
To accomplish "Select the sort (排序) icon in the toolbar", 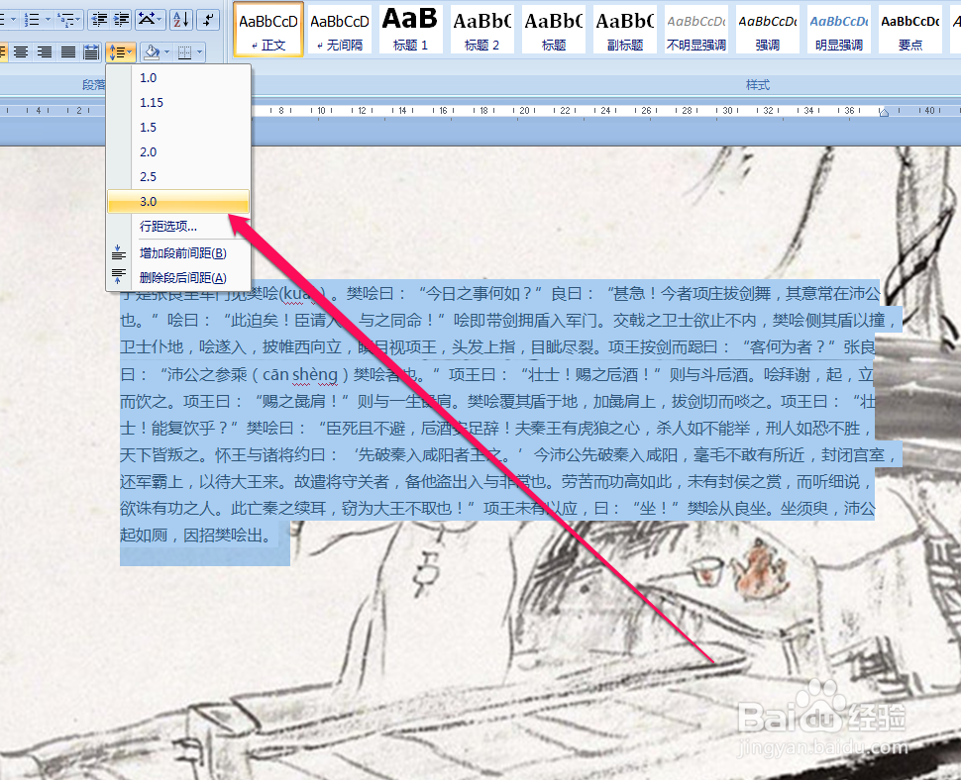I will [x=180, y=20].
